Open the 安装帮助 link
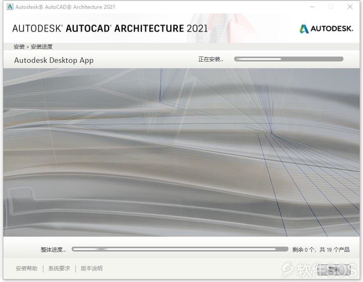The height and width of the screenshot is (282, 363). pos(27,268)
